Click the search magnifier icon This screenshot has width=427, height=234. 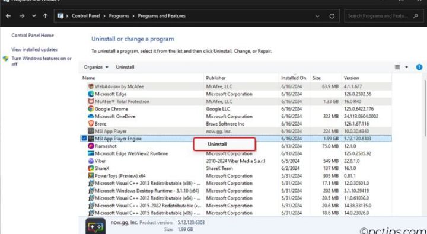[x=415, y=16]
